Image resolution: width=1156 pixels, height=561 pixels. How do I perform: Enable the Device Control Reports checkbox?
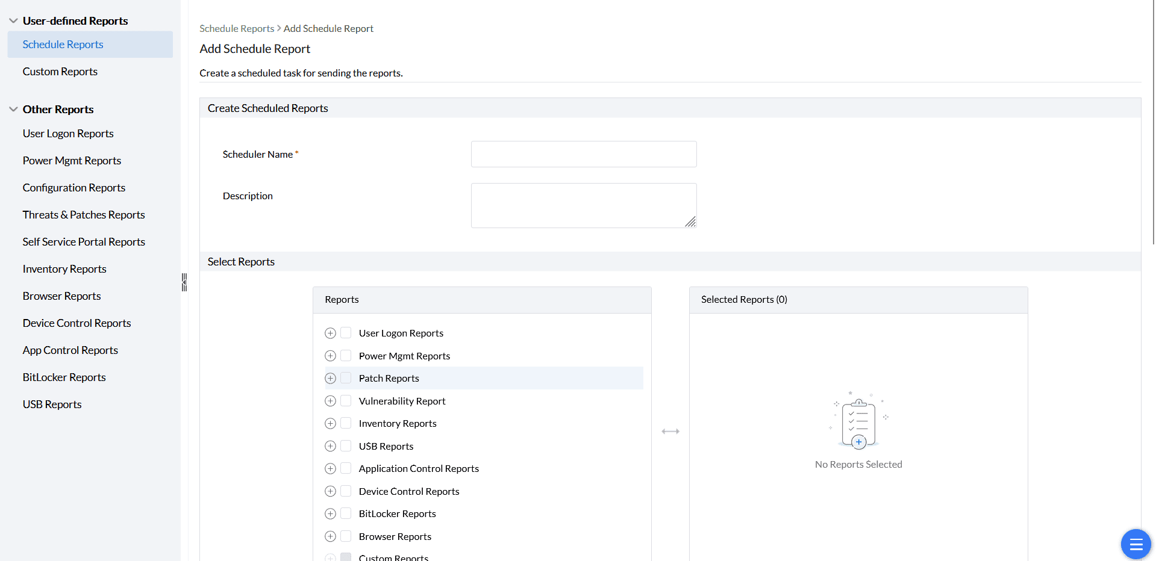tap(346, 491)
